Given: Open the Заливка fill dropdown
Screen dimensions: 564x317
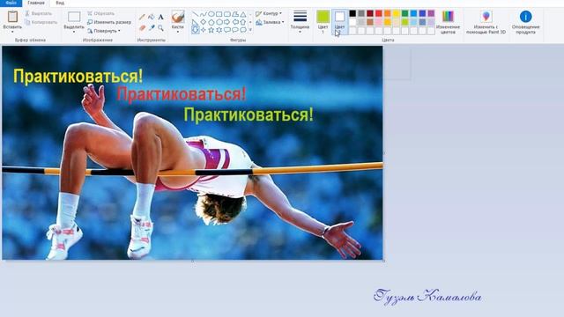Looking at the screenshot, I should point(270,22).
